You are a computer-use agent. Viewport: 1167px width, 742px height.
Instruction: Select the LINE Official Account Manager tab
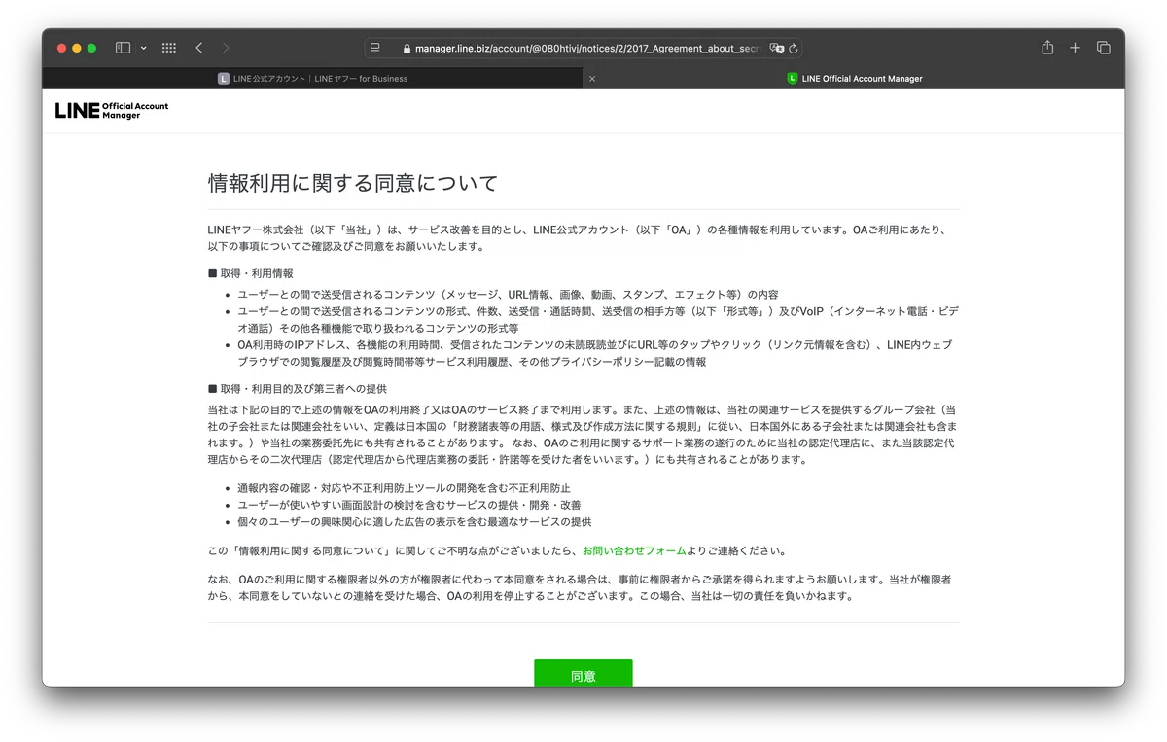click(x=854, y=79)
